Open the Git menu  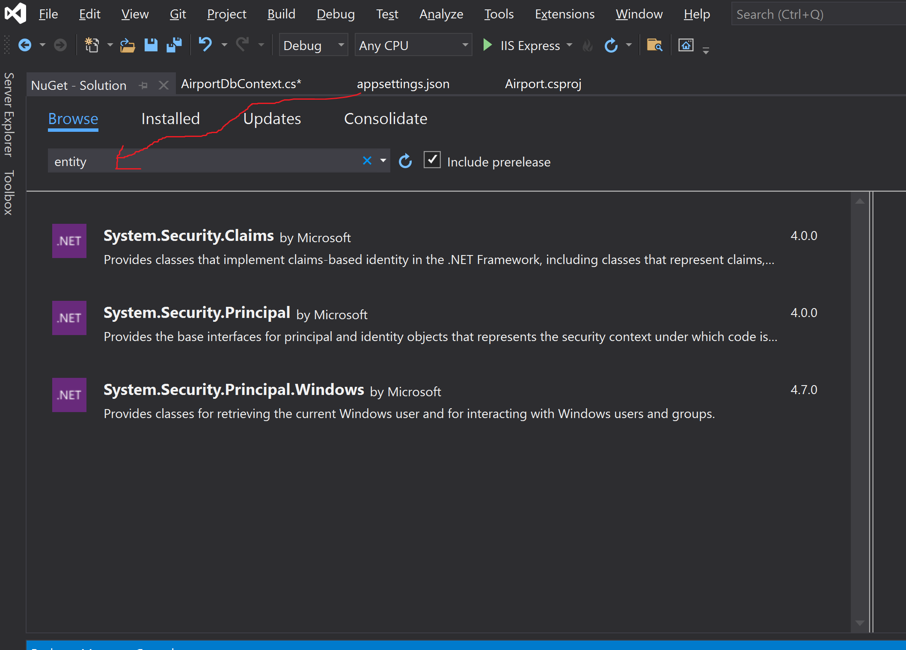point(178,14)
